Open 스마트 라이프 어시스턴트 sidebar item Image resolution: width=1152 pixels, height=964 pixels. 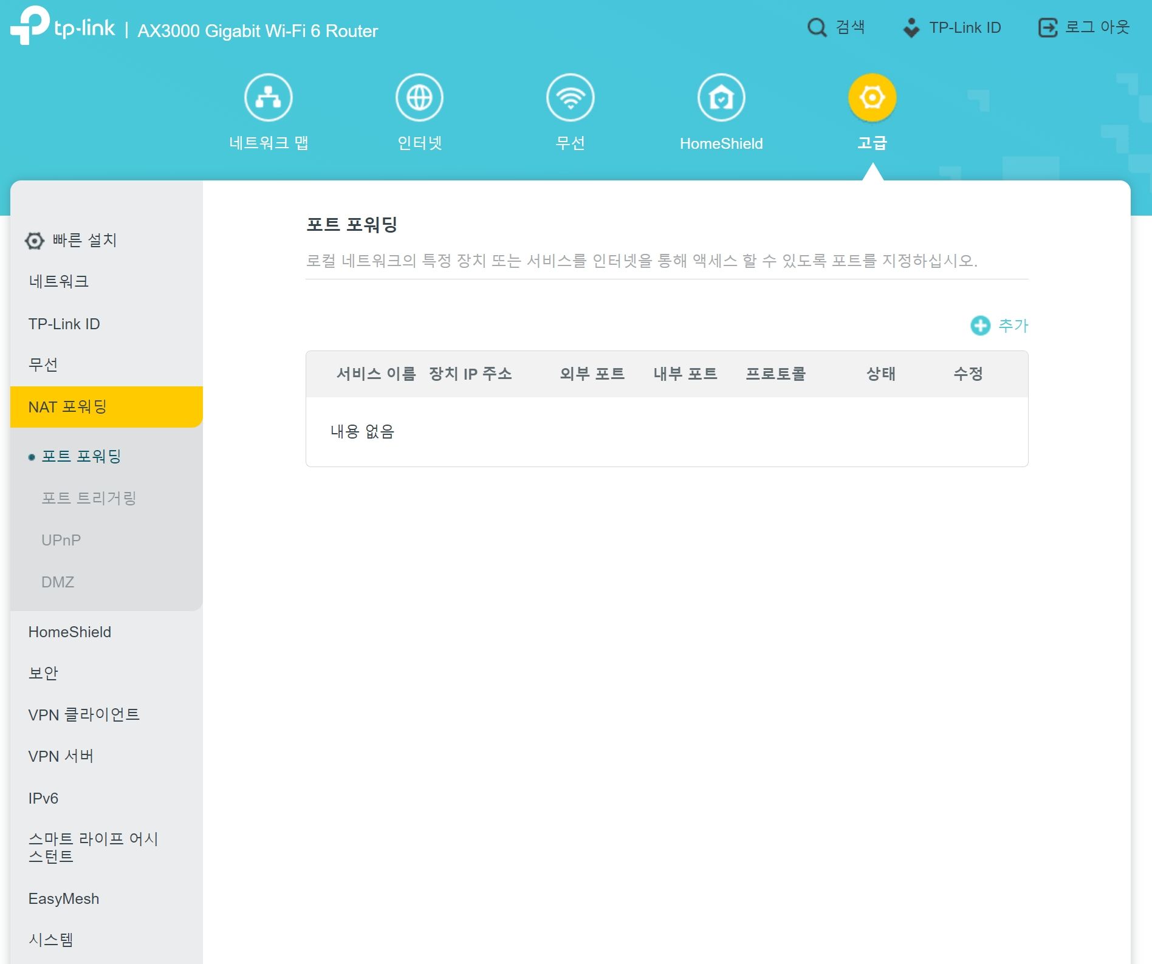[93, 847]
